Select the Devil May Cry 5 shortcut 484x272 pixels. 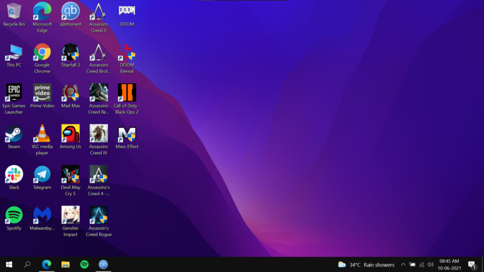[x=70, y=181]
